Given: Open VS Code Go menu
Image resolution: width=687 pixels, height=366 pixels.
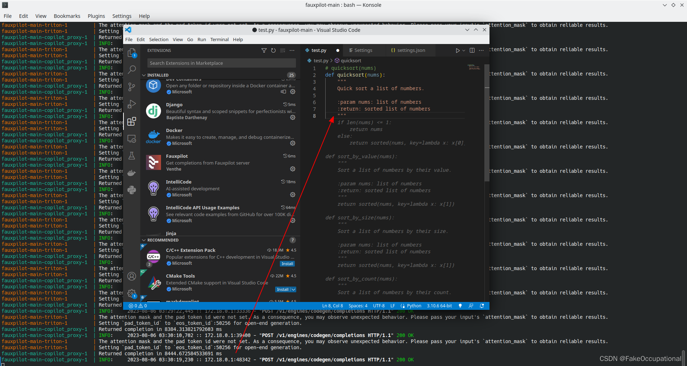Looking at the screenshot, I should tap(190, 39).
